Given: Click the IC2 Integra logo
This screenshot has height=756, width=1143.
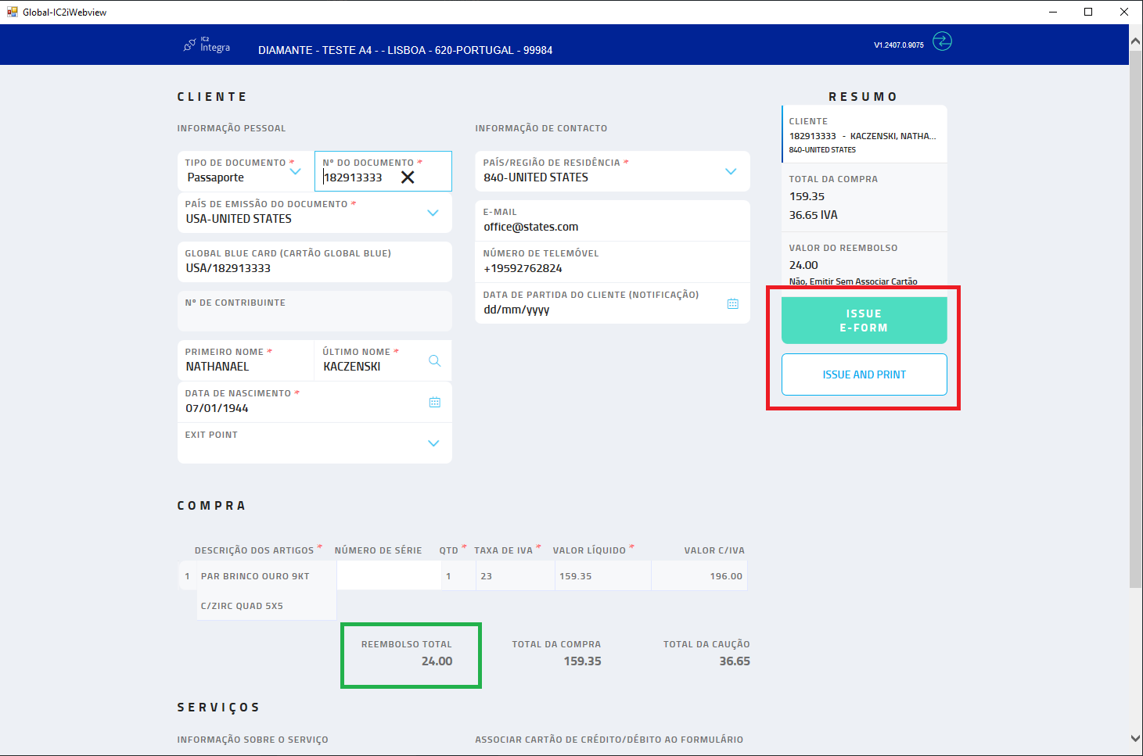Looking at the screenshot, I should point(207,45).
